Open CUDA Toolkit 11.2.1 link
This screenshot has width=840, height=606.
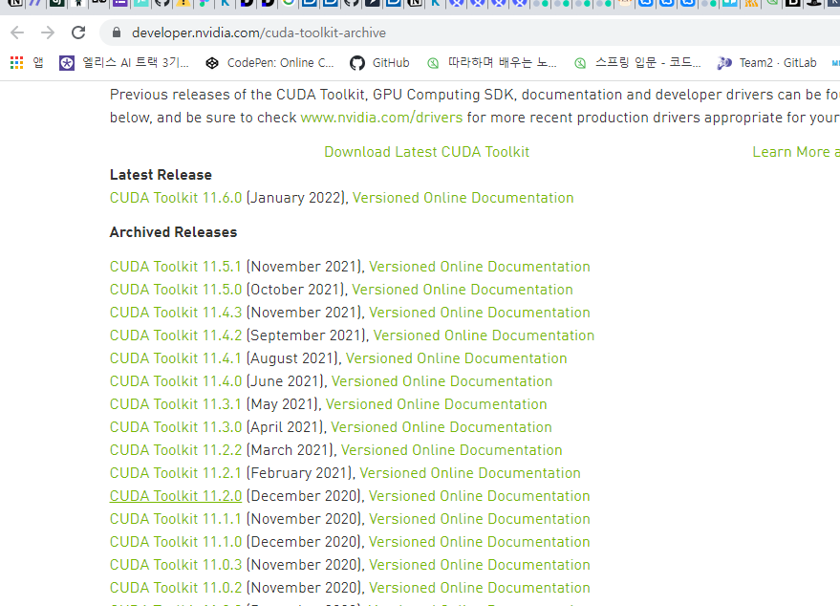pos(176,473)
